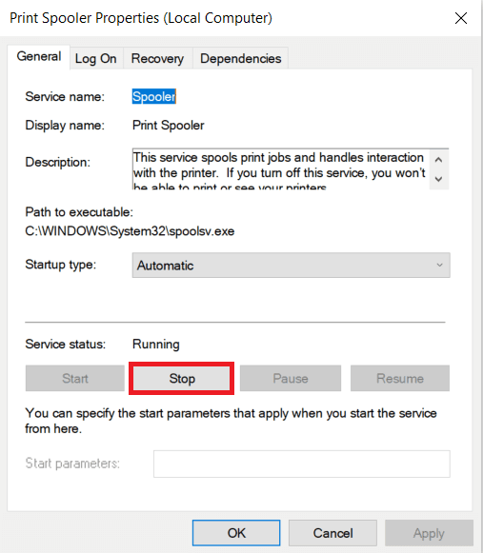Click the description scroll down arrow
This screenshot has width=483, height=553.
pyautogui.click(x=438, y=179)
